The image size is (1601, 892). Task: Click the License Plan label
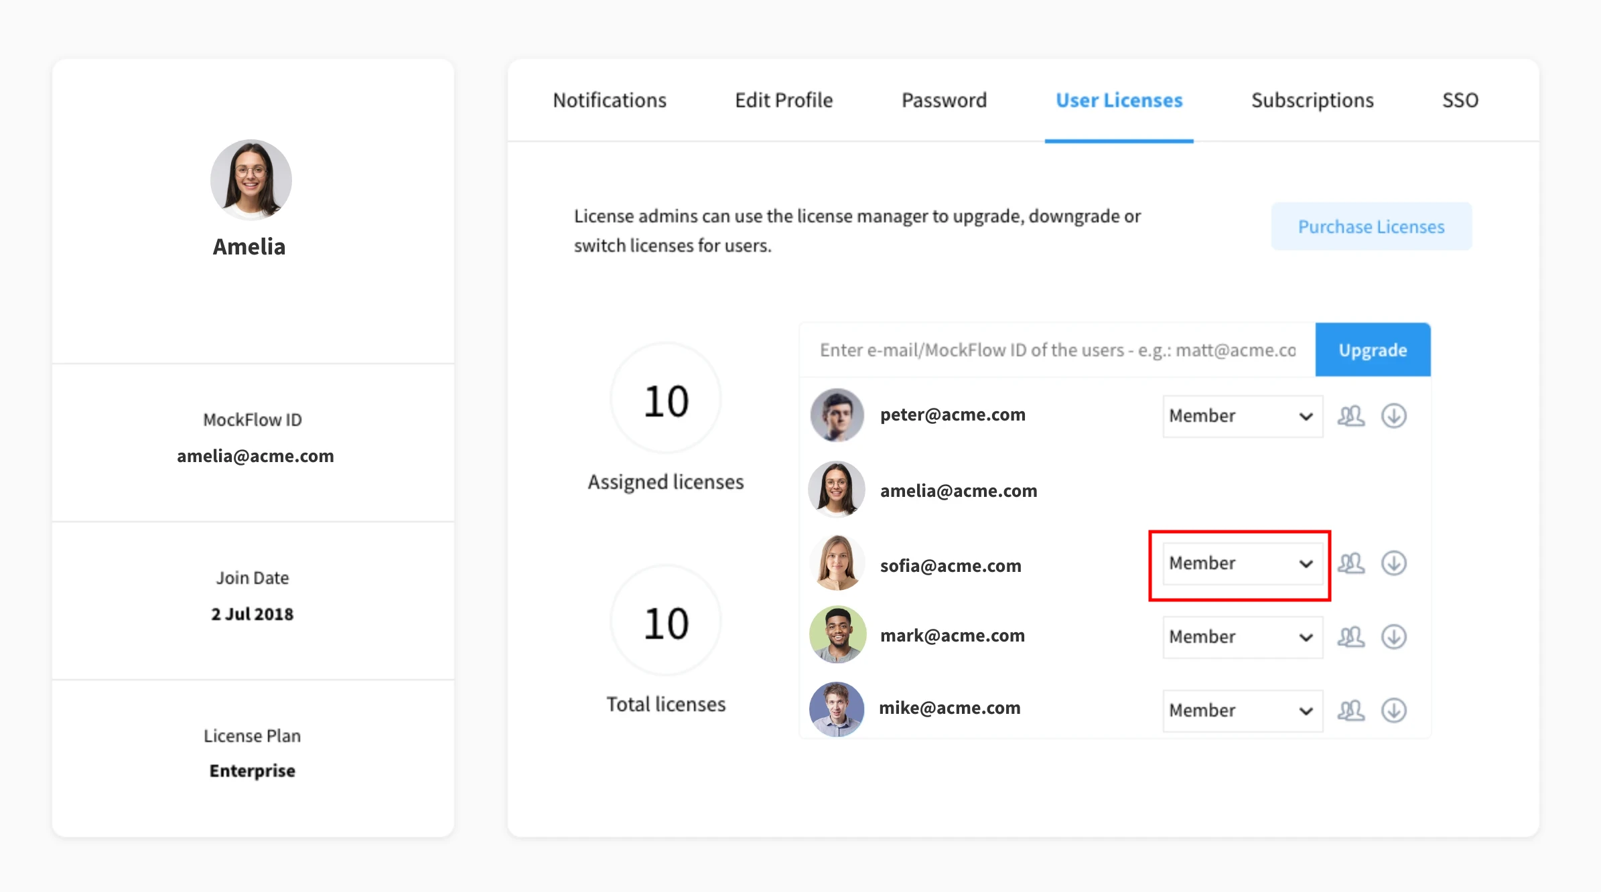click(x=253, y=736)
